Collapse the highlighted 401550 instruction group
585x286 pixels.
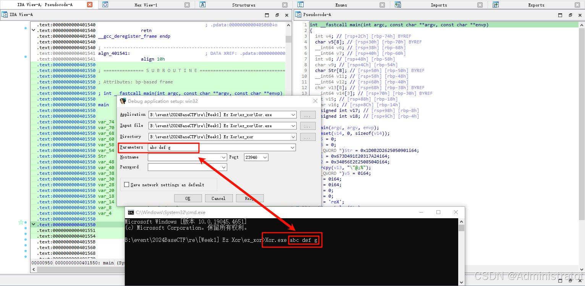33,224
